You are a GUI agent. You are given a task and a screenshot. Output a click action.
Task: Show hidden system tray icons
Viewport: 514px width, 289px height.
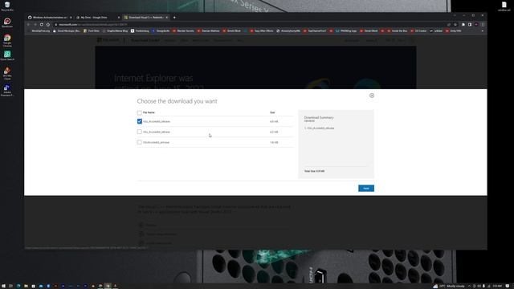469,286
